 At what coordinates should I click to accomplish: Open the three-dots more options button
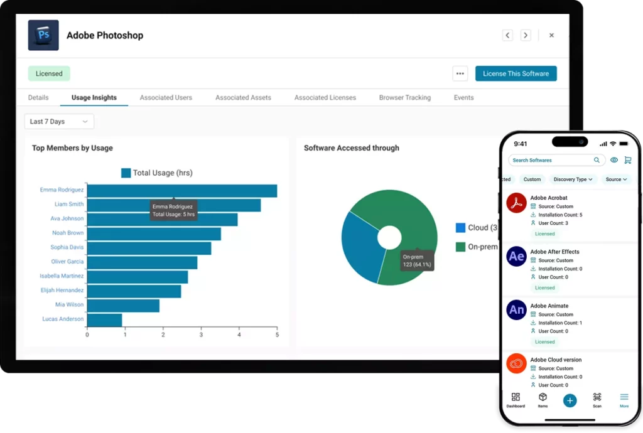pos(460,73)
